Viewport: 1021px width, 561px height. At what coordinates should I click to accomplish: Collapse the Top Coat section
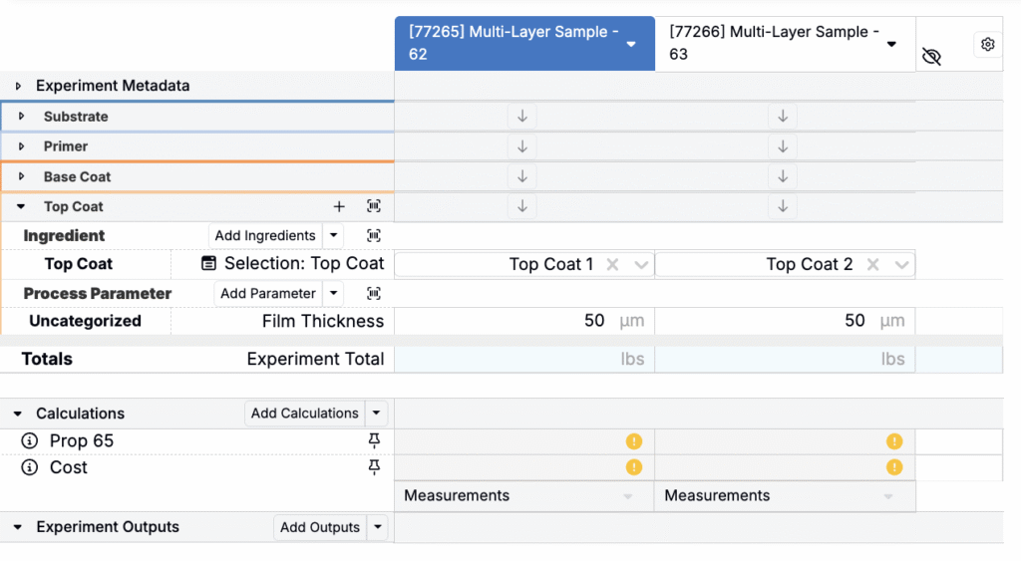coord(22,207)
